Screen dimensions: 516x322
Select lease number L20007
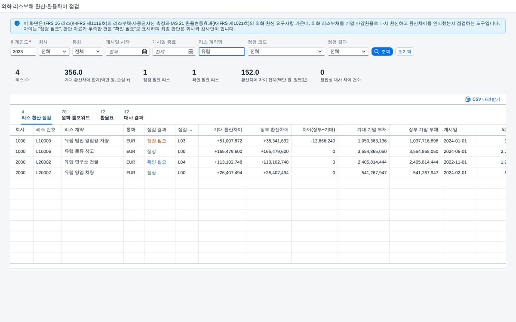pos(44,173)
